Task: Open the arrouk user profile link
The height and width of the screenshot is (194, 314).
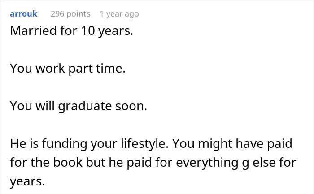Action: pos(23,14)
